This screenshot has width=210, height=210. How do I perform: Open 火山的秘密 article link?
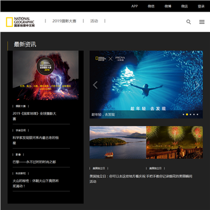click(36, 183)
